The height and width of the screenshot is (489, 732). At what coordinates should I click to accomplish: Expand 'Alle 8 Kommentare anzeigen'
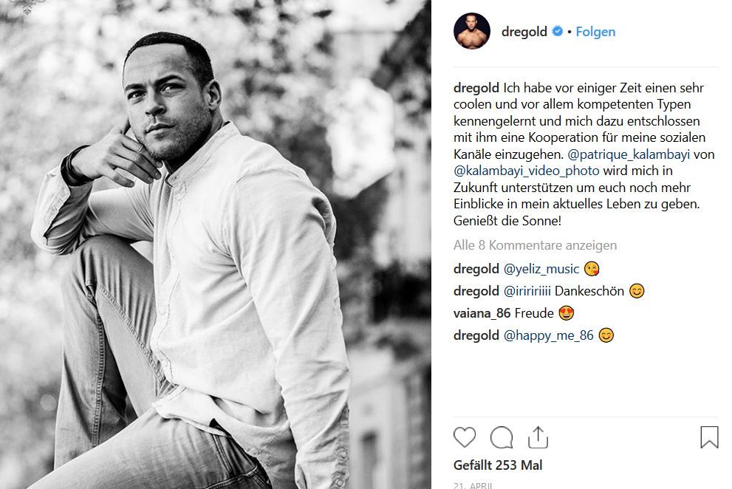535,245
